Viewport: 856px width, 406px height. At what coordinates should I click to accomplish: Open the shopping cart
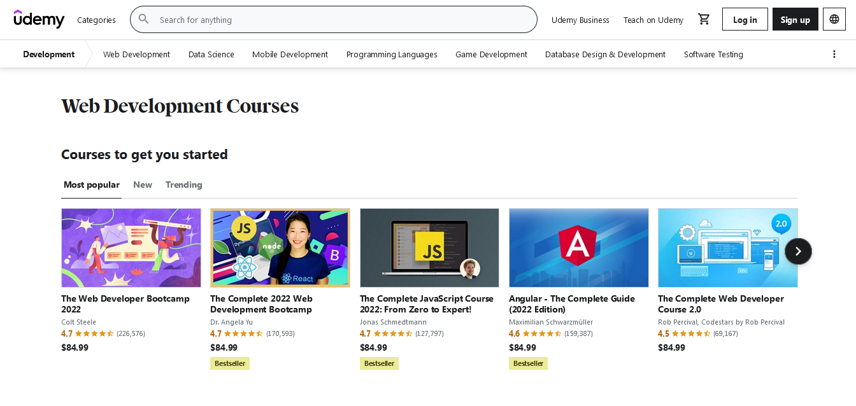(x=704, y=19)
